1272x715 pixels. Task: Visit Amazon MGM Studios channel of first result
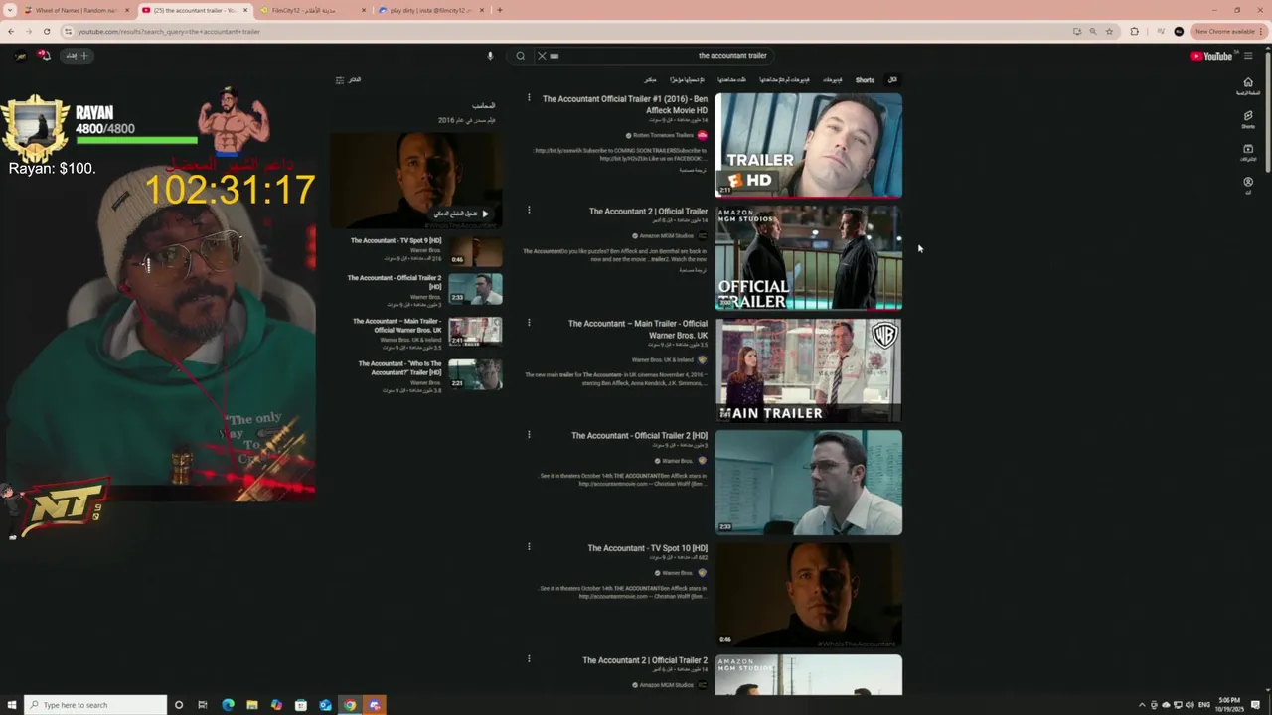(666, 236)
